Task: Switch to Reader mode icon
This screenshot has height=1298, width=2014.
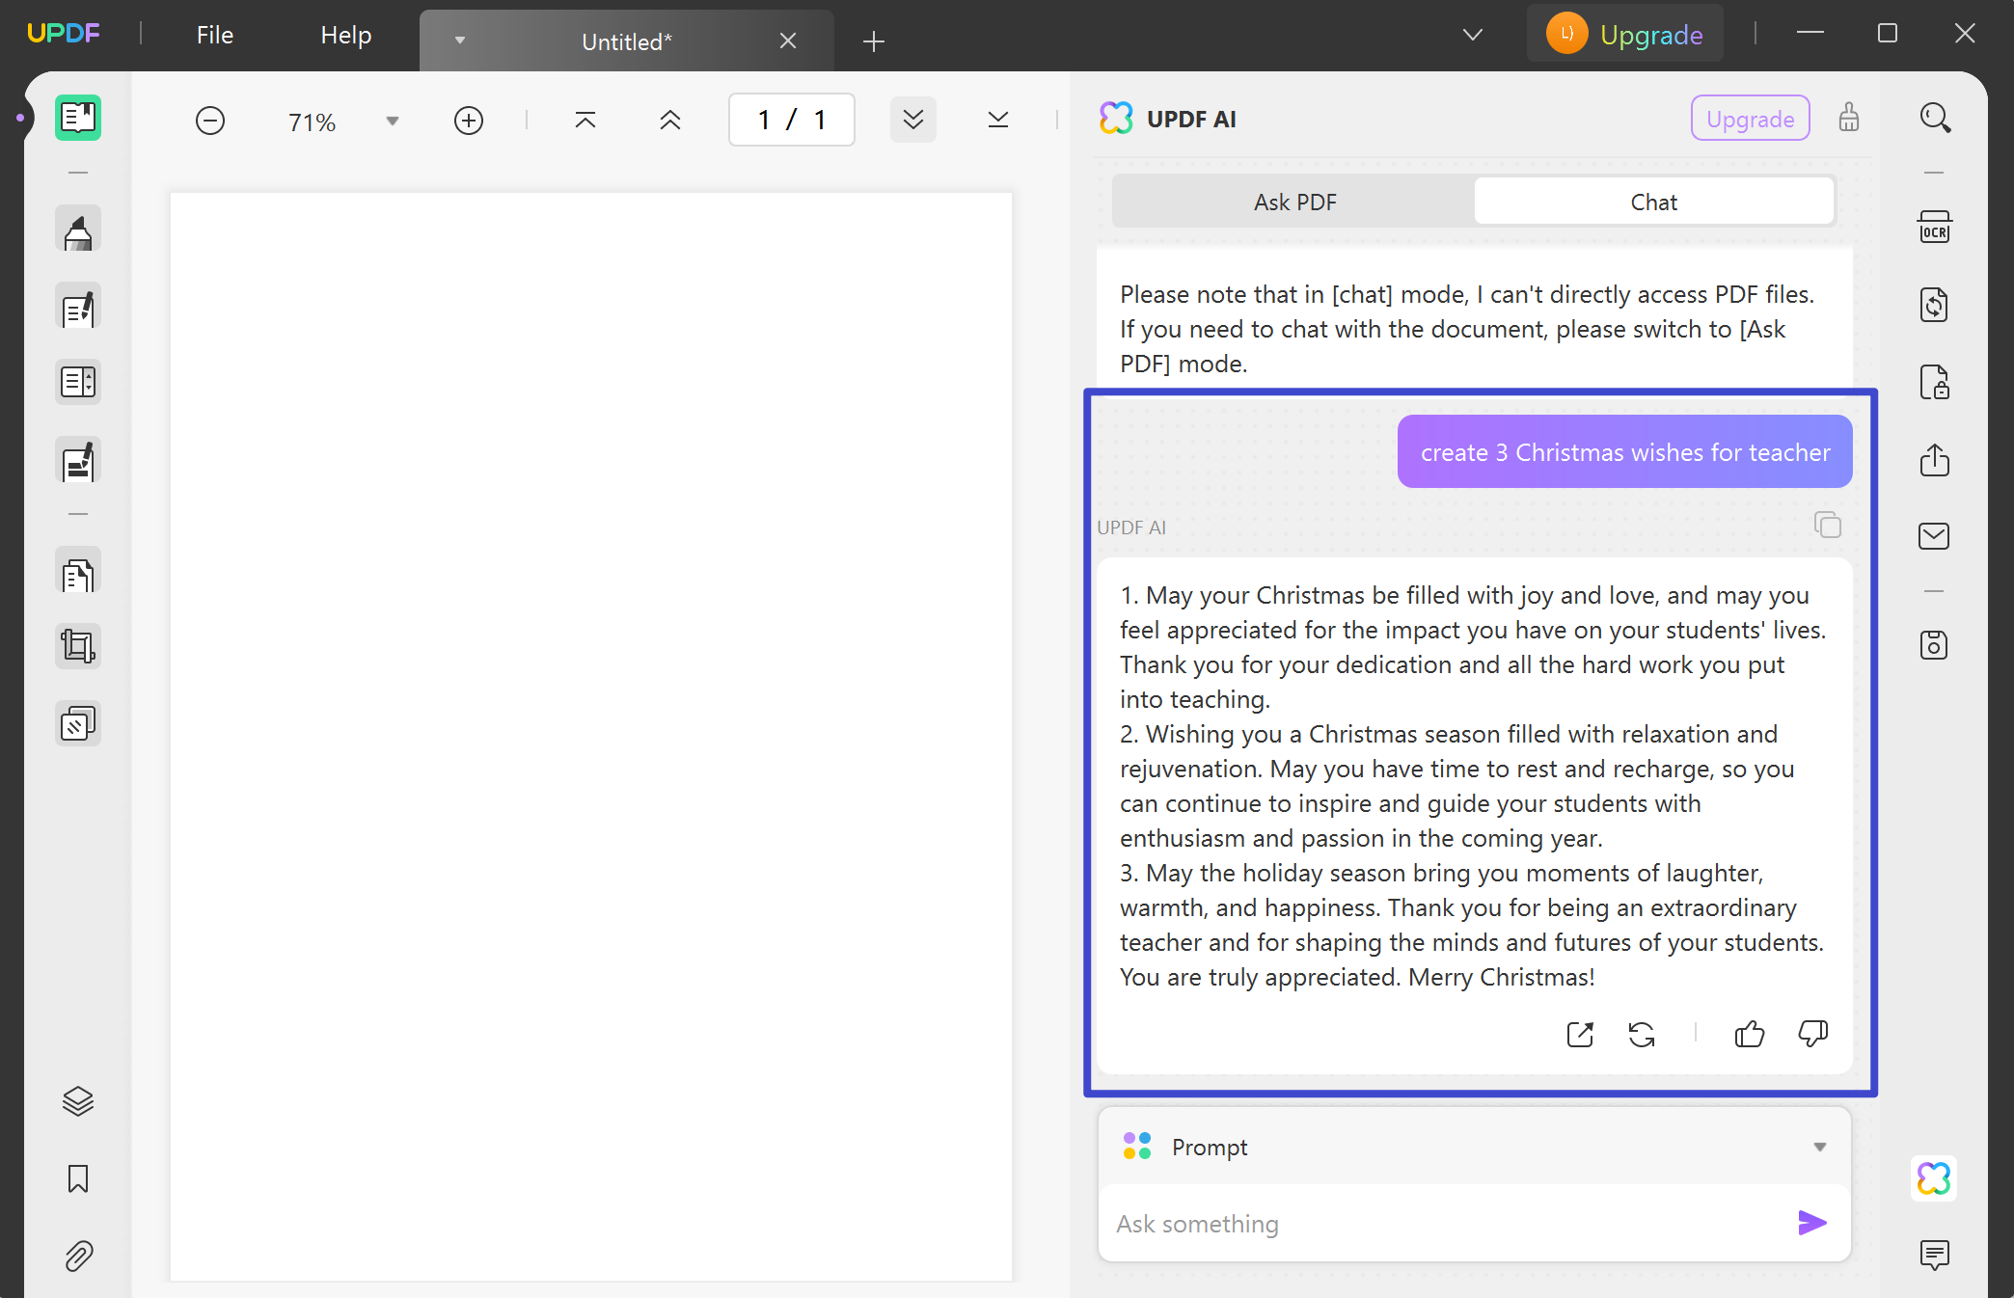Action: click(x=78, y=118)
